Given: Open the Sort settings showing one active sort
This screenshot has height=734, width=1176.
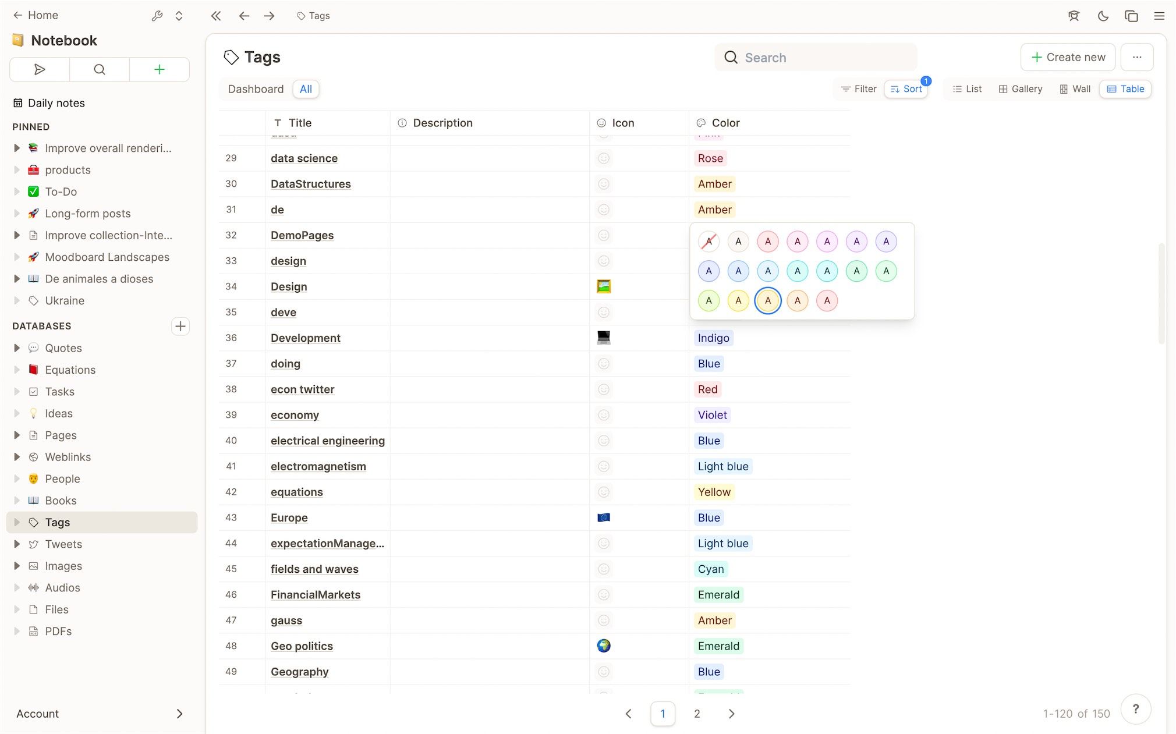Looking at the screenshot, I should [906, 88].
